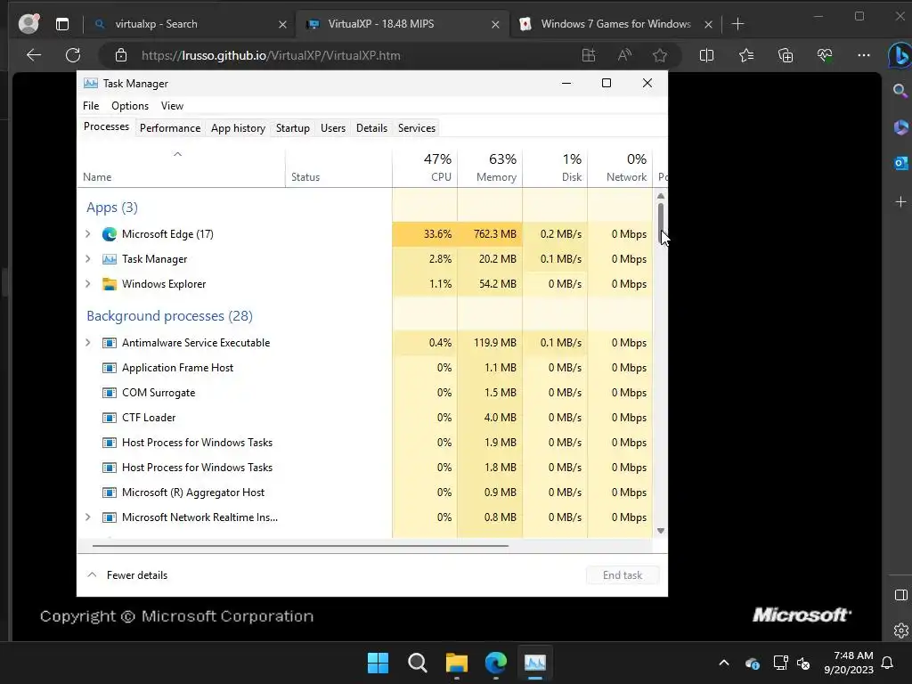Open the sidebar Search icon
The width and height of the screenshot is (912, 684).
pyautogui.click(x=900, y=90)
